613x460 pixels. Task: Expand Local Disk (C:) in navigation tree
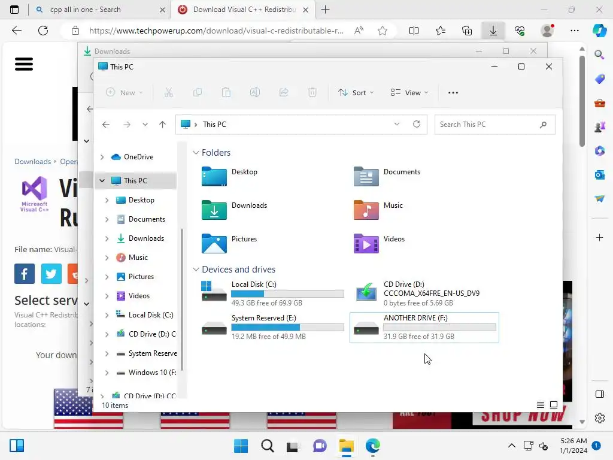(x=107, y=315)
